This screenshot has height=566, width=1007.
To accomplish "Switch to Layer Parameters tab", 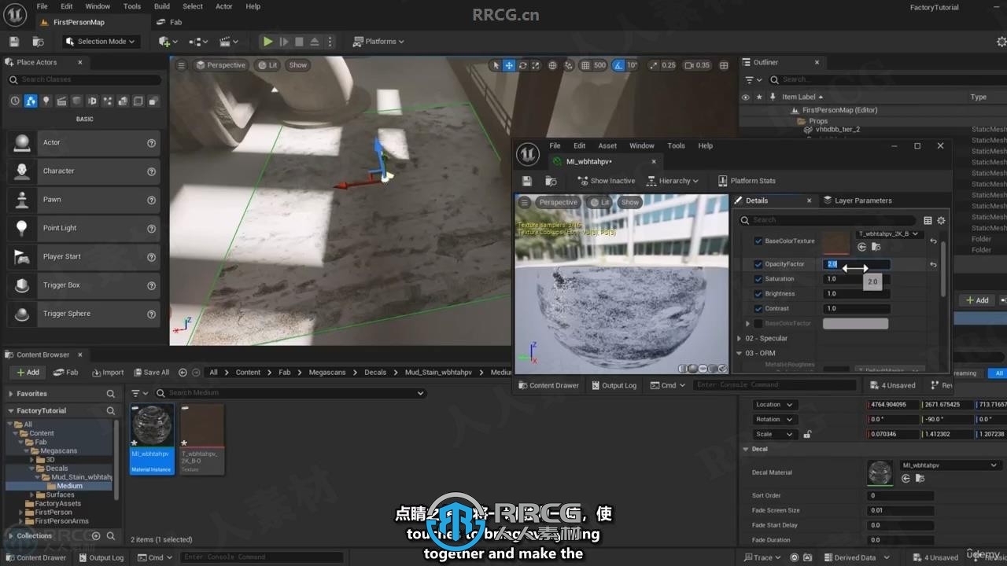I will click(x=858, y=200).
